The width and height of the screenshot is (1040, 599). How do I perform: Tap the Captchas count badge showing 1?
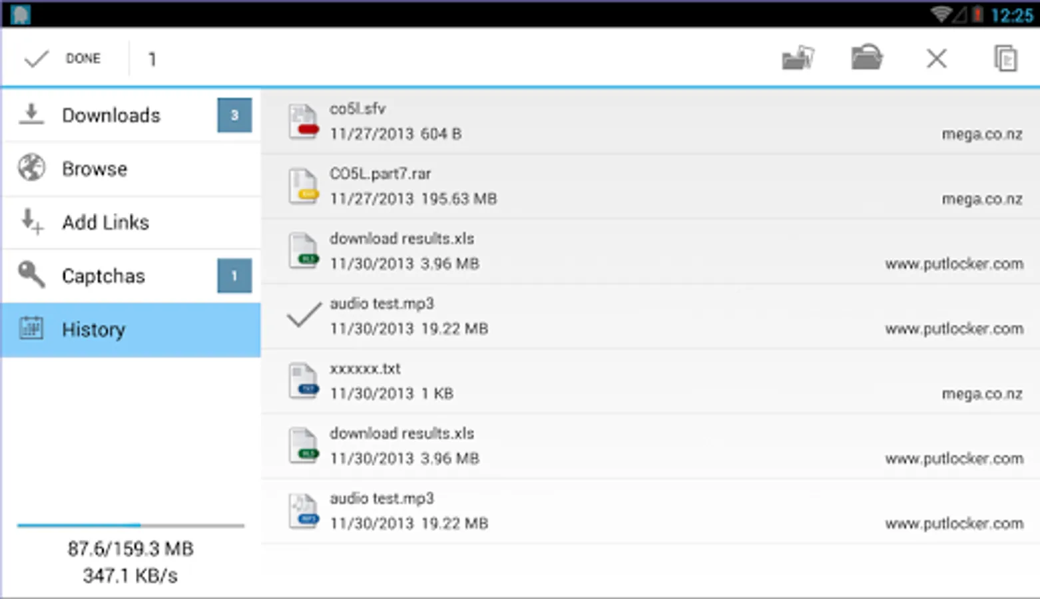(x=234, y=276)
